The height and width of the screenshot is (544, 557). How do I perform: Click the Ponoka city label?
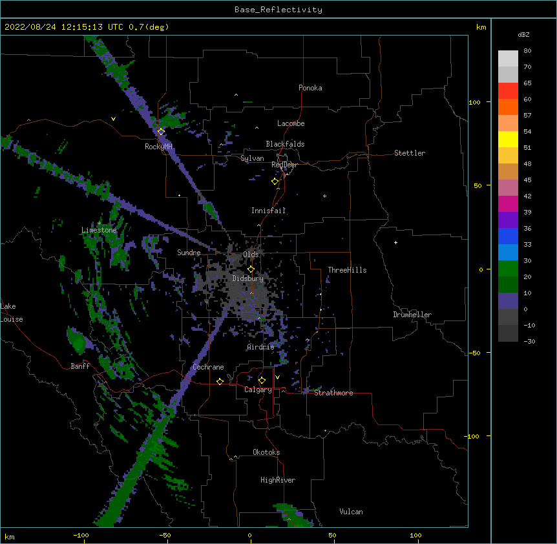point(310,88)
